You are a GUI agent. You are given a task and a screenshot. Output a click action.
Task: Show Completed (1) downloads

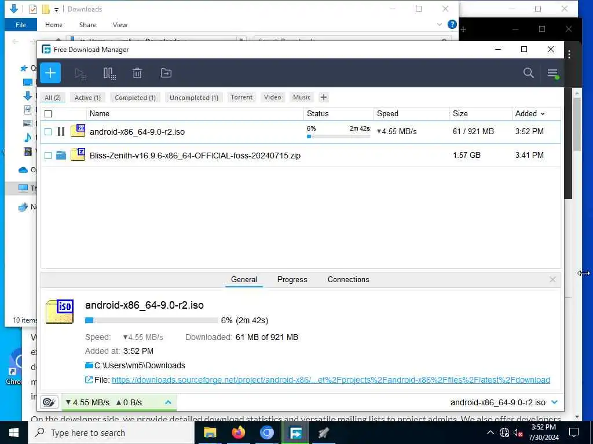point(135,97)
